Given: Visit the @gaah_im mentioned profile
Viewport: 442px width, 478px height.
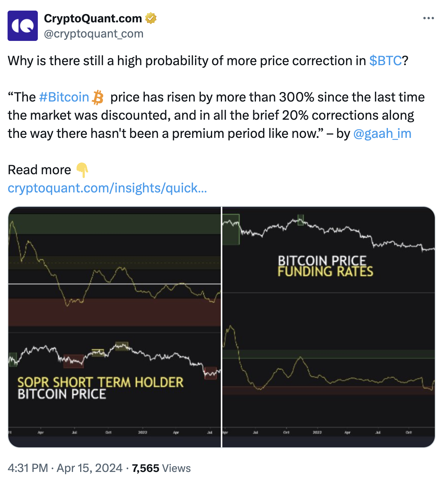Looking at the screenshot, I should 382,134.
